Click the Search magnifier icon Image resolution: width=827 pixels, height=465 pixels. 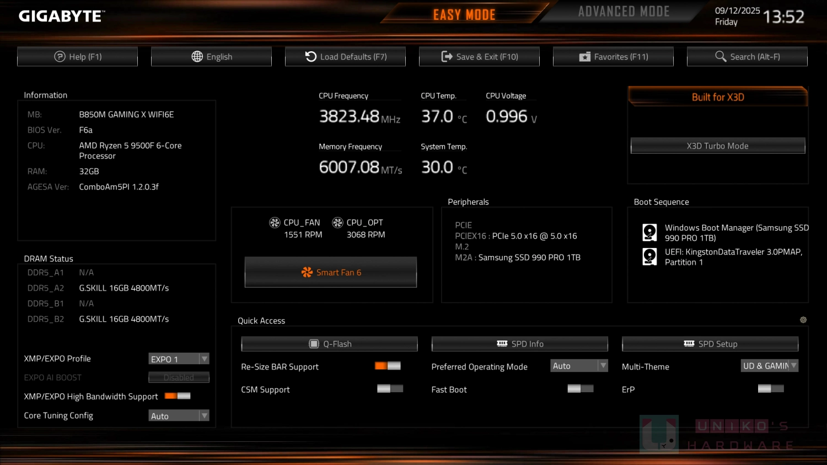pos(721,57)
